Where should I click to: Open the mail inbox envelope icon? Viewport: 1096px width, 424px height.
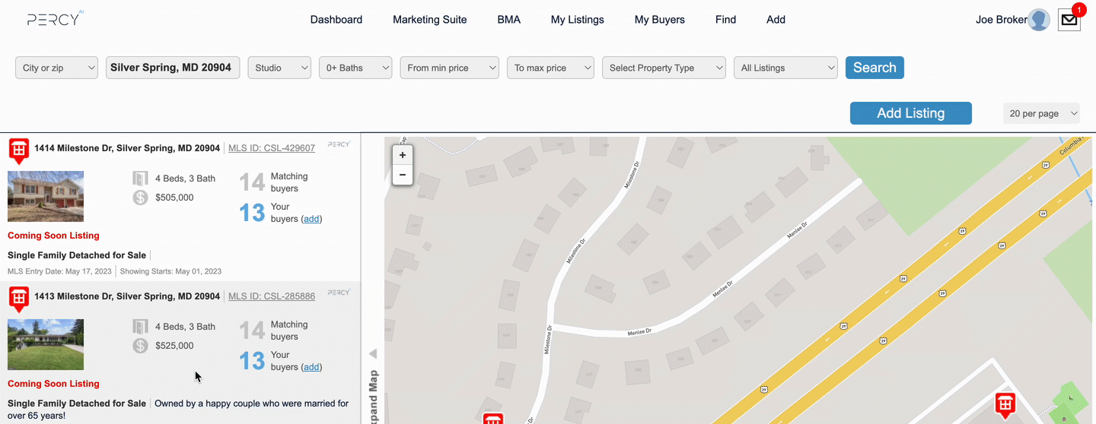tap(1069, 20)
